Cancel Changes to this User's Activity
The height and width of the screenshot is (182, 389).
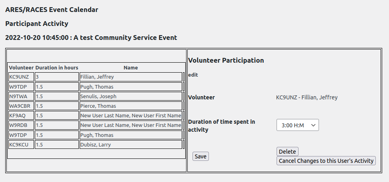326,161
